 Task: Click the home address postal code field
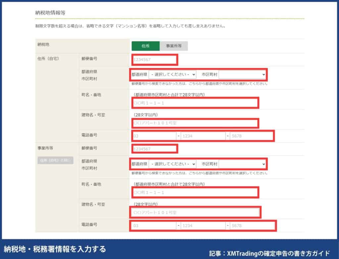coord(155,59)
